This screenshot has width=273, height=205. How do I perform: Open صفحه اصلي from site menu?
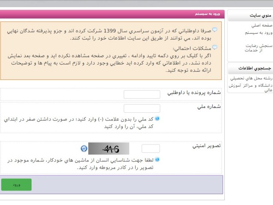point(260,25)
